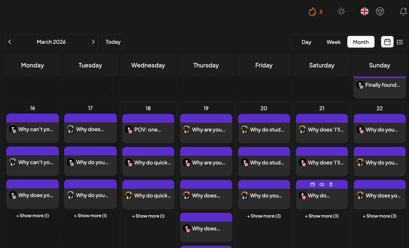Expand 'Show more (3)' under Saturday 21
409x248 pixels.
click(322, 216)
